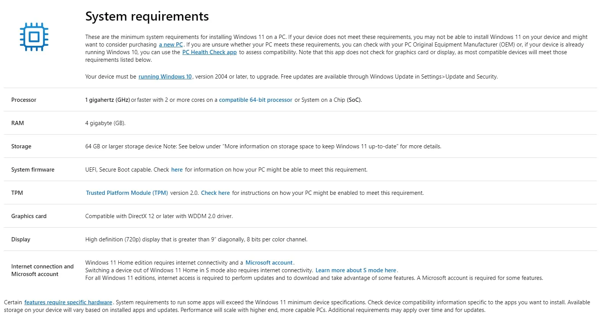This screenshot has width=608, height=326.
Task: Click "Check here" link in TPM row
Action: point(215,193)
